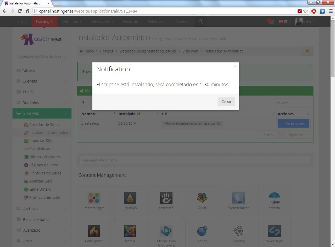
Task: Go back using the browser back arrow
Action: [4, 11]
